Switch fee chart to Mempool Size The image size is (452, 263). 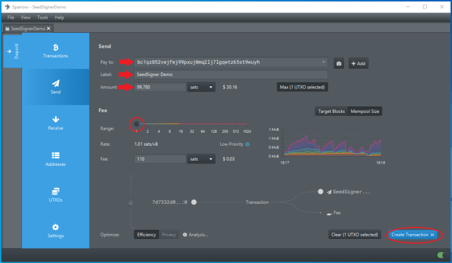(365, 111)
